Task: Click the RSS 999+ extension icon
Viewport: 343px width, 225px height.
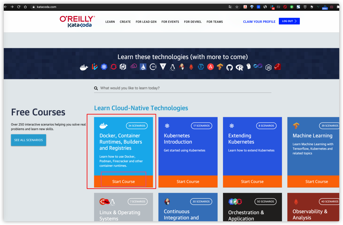Action: point(325,7)
